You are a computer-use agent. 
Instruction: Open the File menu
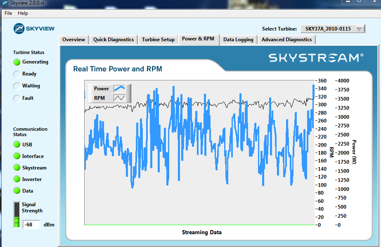(8, 13)
